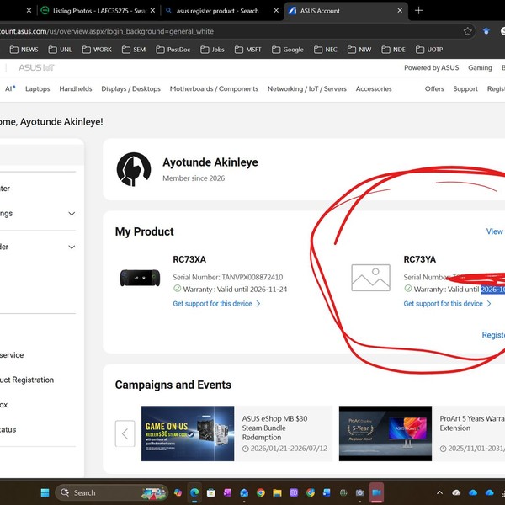The height and width of the screenshot is (505, 505).
Task: Open Product Registration in the sidebar
Action: [27, 380]
